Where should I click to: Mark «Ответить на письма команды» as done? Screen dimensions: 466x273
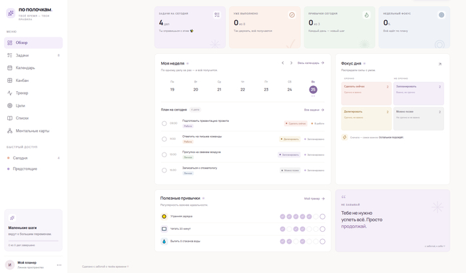(164, 139)
